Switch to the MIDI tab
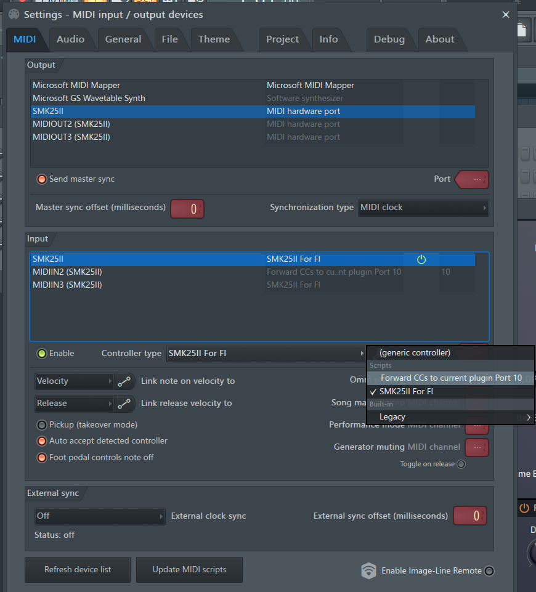 point(25,39)
